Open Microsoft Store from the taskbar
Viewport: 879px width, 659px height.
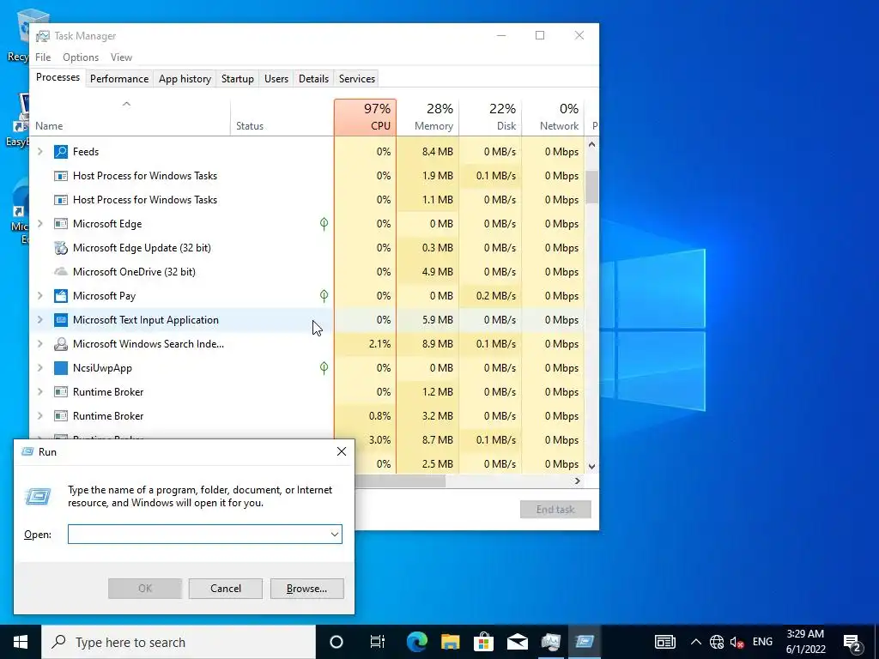[x=484, y=642]
